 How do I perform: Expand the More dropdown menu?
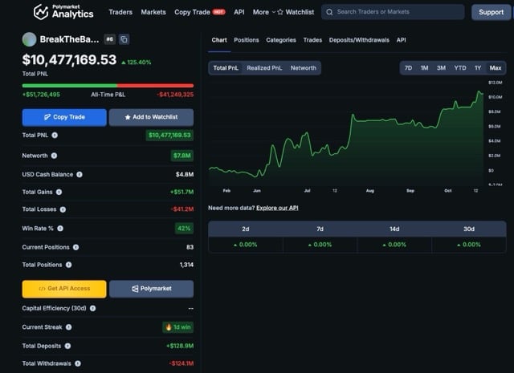(x=264, y=12)
